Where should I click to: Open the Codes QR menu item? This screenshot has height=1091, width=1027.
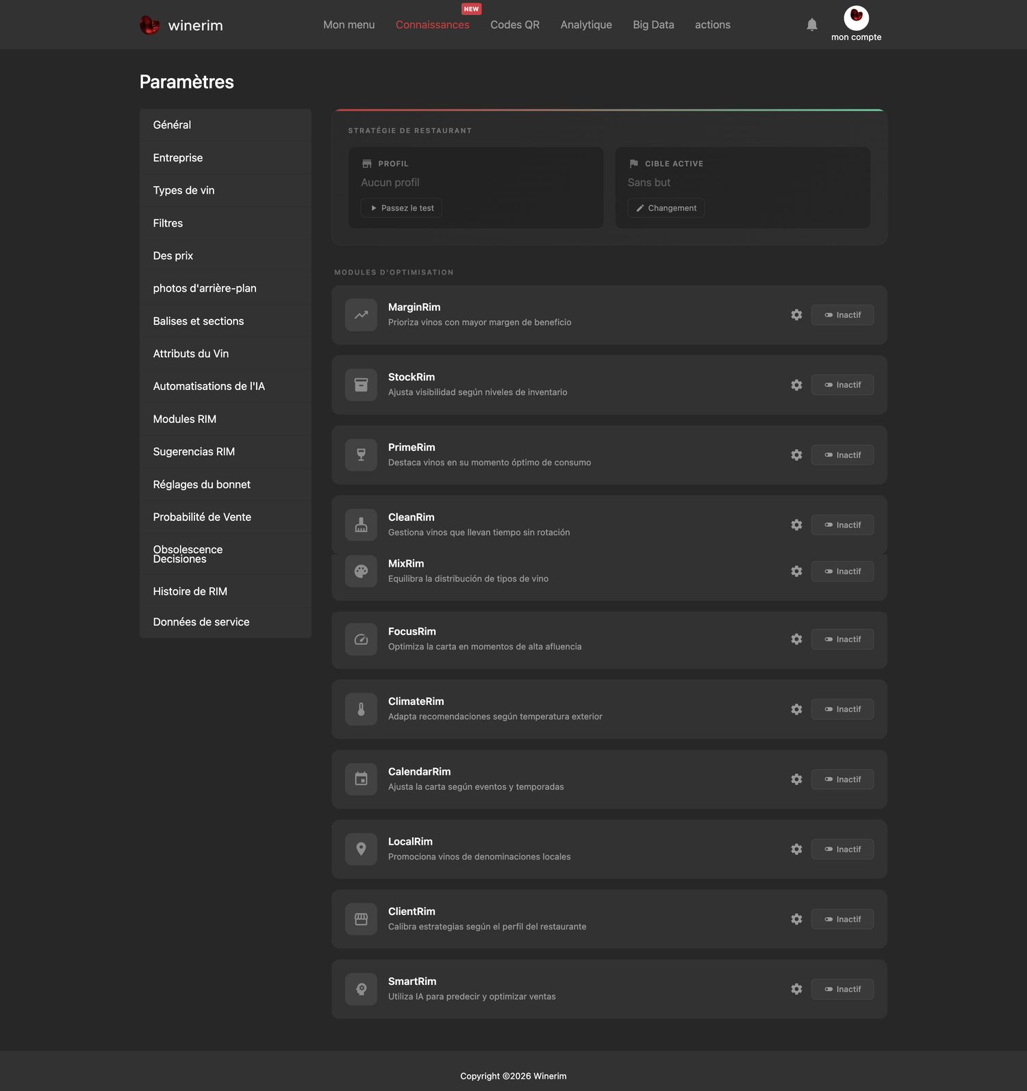tap(515, 25)
